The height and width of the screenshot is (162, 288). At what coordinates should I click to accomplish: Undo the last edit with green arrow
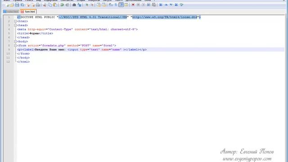click(x=62, y=5)
